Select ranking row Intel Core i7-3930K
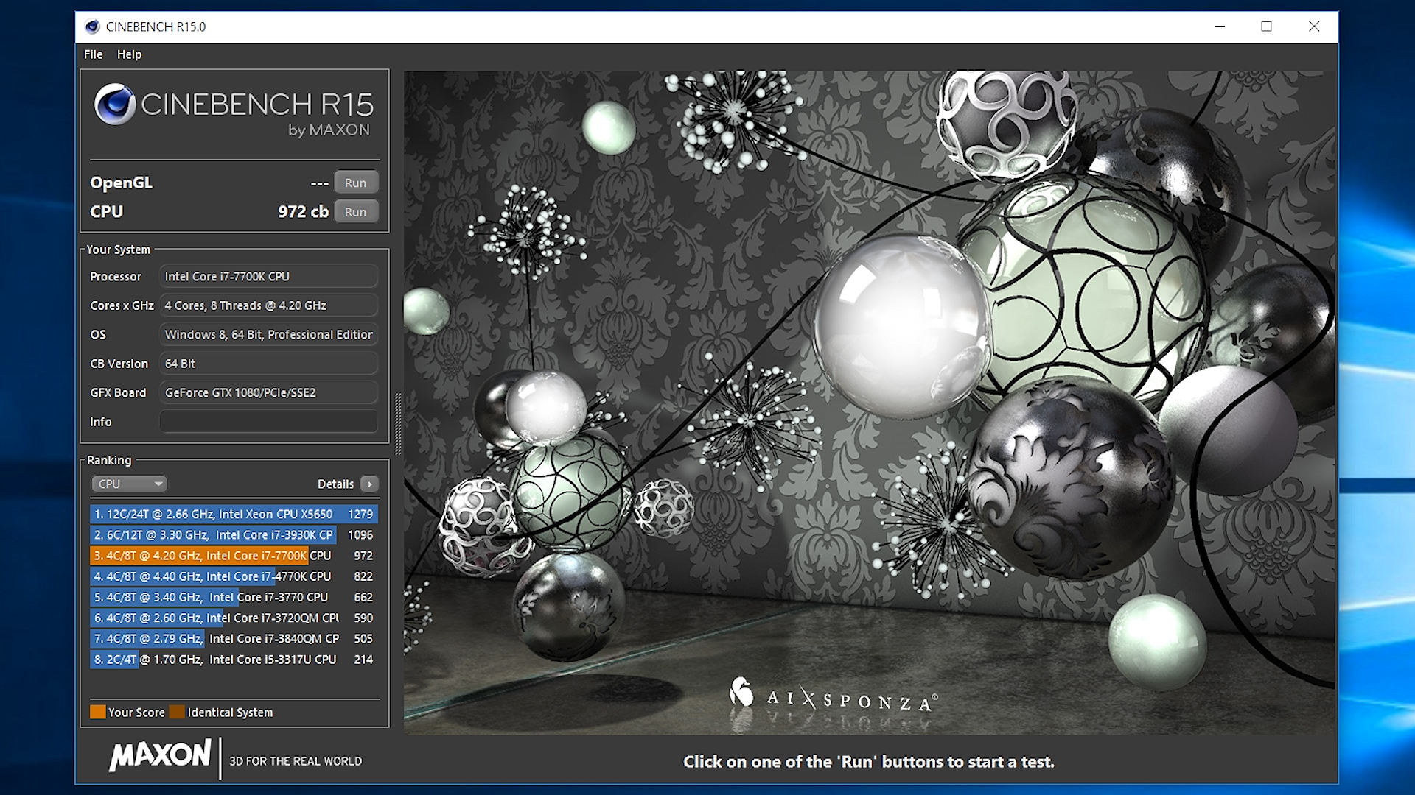Screen dimensions: 1415x795 [234, 534]
